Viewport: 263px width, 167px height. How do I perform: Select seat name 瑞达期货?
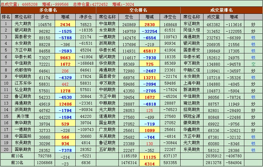(192, 103)
